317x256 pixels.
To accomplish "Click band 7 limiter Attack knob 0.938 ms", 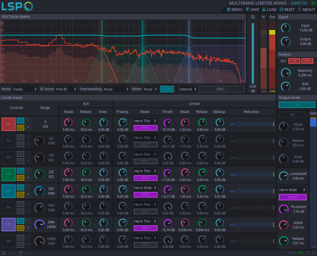I will point(185,223).
